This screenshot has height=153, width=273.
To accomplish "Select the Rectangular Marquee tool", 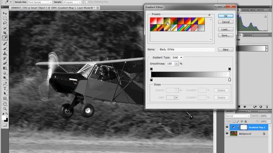I will (5, 18).
